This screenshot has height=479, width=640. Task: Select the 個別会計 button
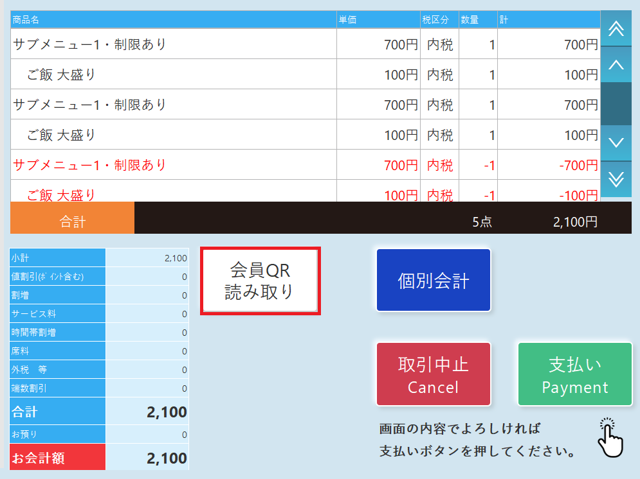point(434,280)
